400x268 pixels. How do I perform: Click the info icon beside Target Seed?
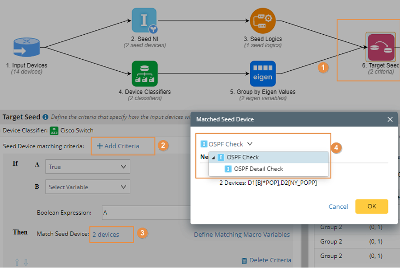click(x=45, y=118)
